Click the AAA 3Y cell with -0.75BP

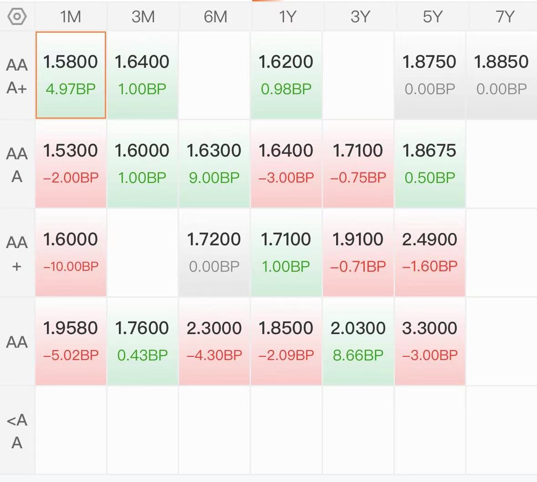click(x=358, y=164)
